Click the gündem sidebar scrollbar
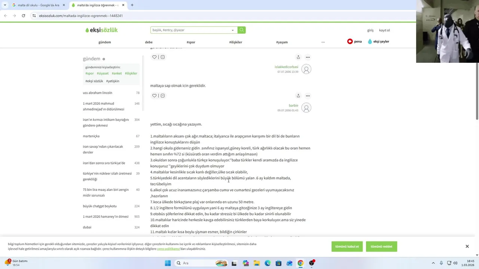The image size is (479, 269). [x=143, y=83]
